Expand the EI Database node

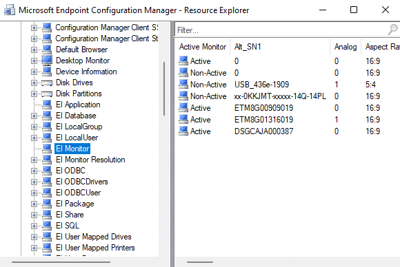pyautogui.click(x=34, y=116)
